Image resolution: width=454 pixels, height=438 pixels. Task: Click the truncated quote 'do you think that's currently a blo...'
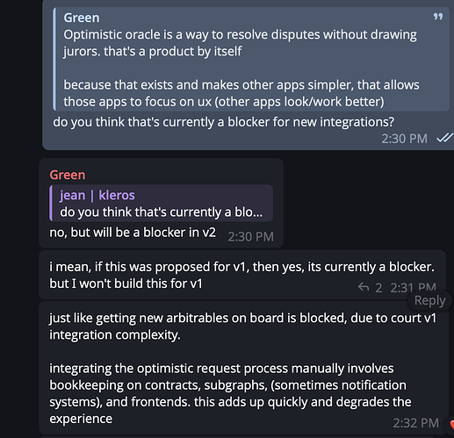point(162,212)
